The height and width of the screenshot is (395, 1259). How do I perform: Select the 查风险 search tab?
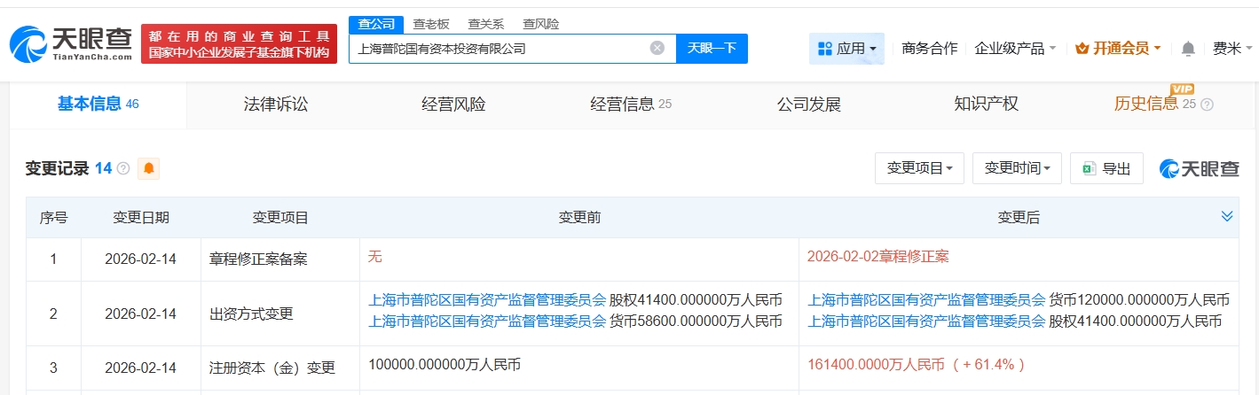click(541, 24)
